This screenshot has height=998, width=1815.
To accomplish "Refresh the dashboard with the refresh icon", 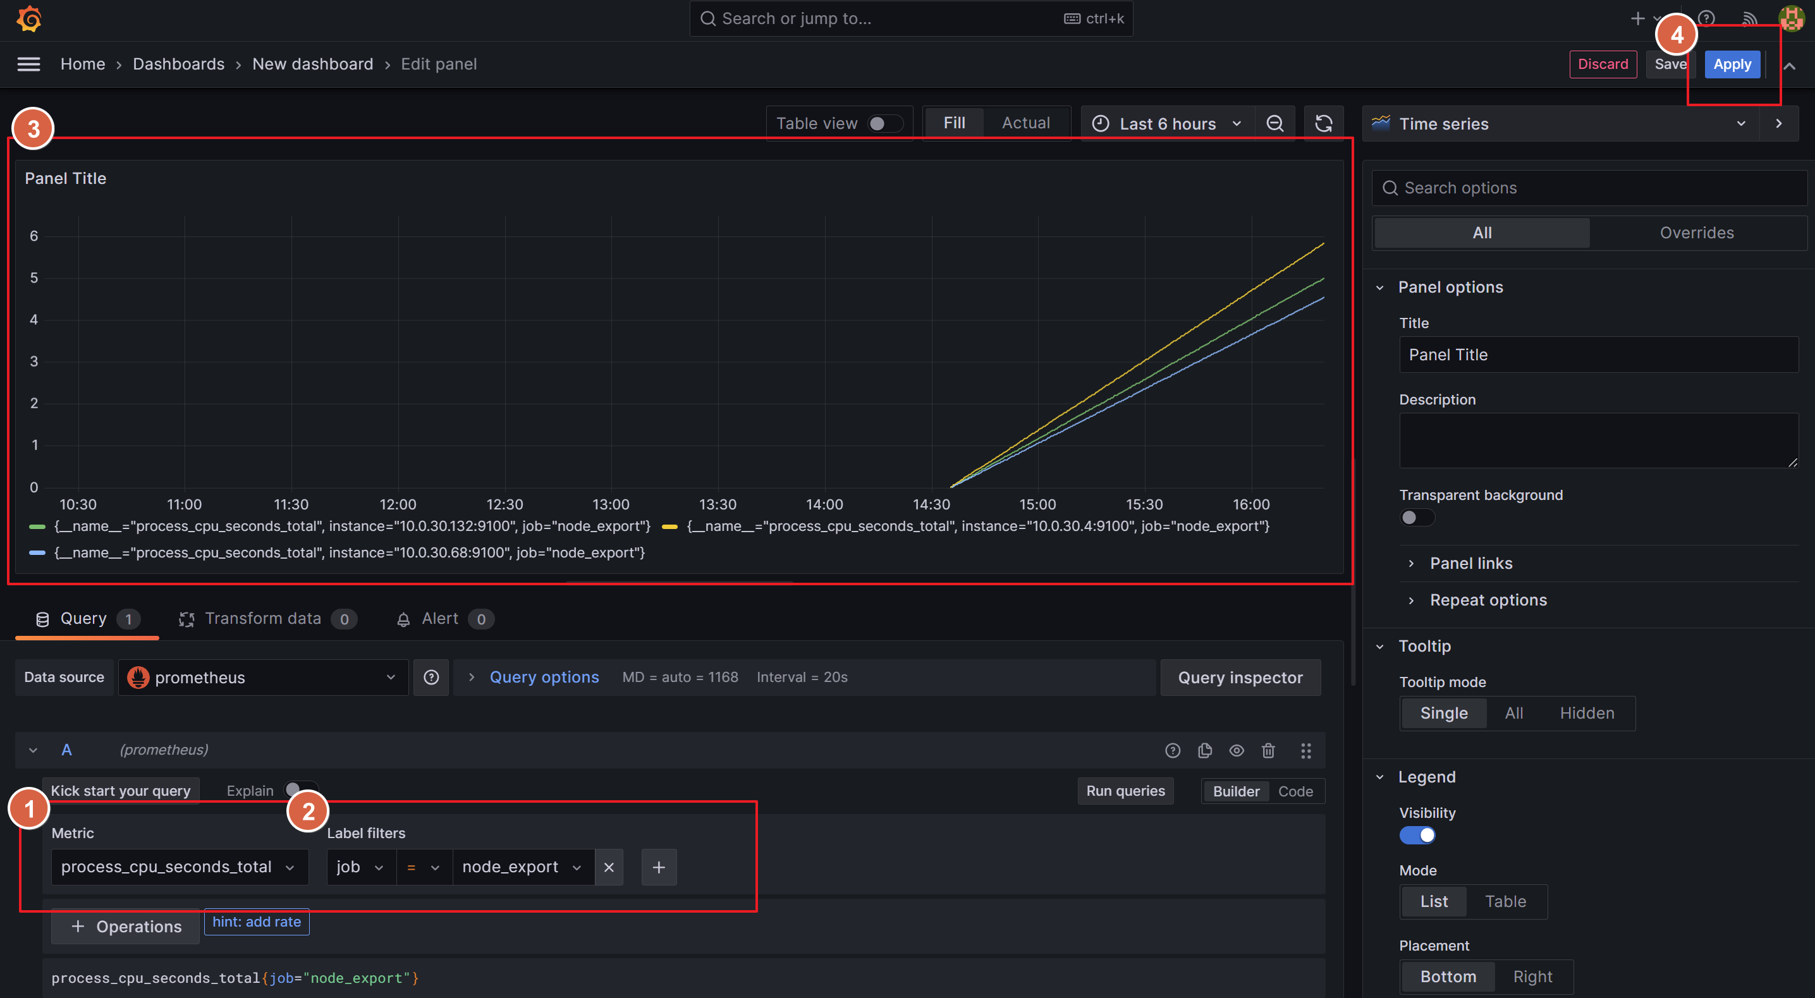I will coord(1323,124).
